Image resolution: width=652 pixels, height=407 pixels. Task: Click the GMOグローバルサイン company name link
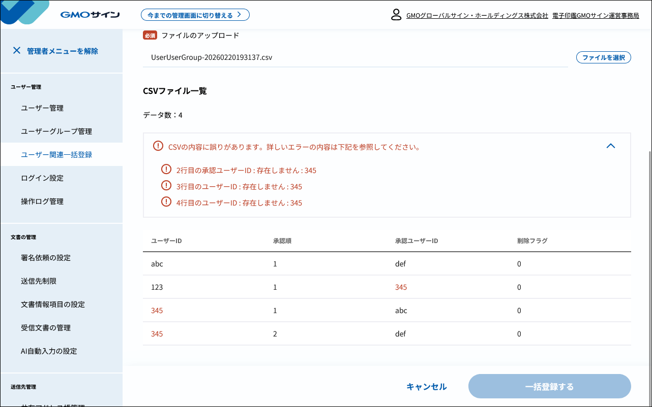click(x=477, y=16)
